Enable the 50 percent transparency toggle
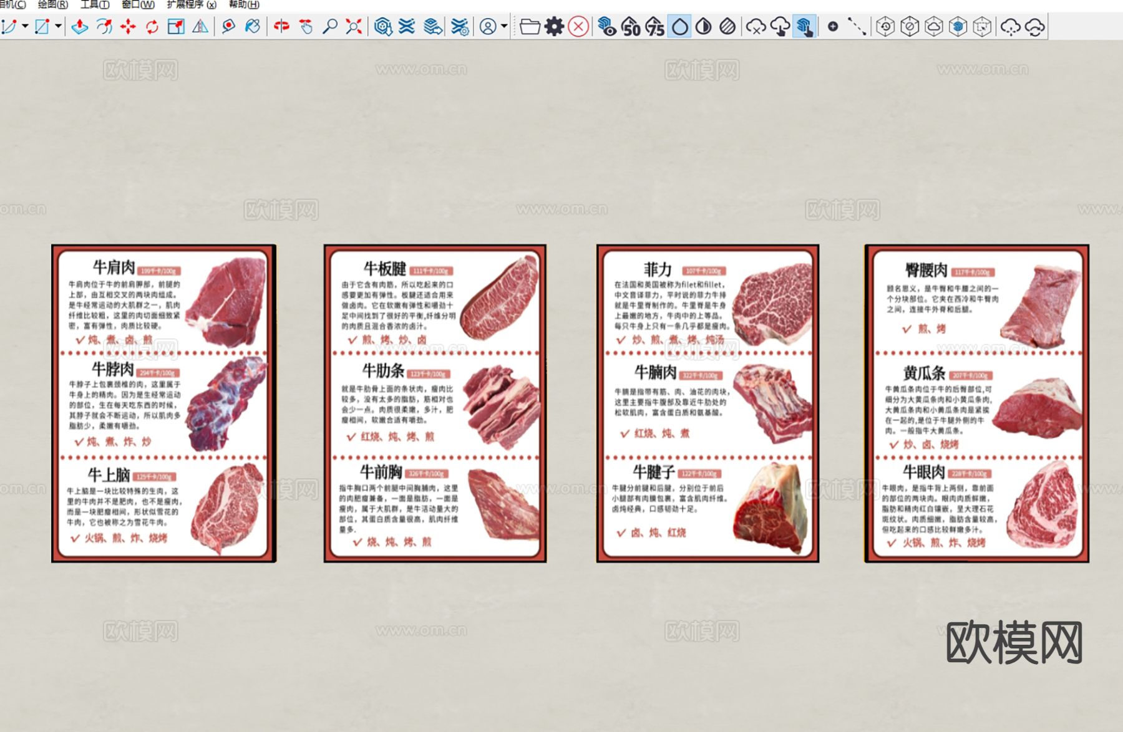Image resolution: width=1123 pixels, height=732 pixels. click(631, 27)
